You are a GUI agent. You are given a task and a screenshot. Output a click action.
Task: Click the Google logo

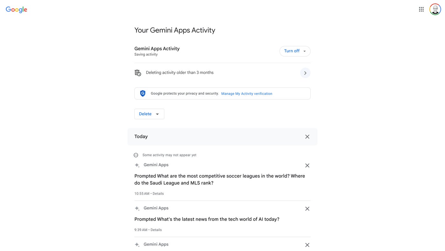point(17,10)
